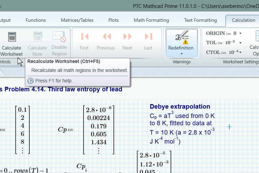Open the CTOL value dropdown

pyautogui.click(x=240, y=52)
